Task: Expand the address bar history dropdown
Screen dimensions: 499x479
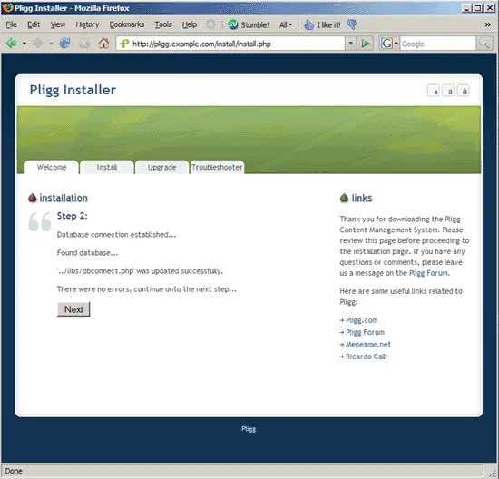Action: point(351,44)
